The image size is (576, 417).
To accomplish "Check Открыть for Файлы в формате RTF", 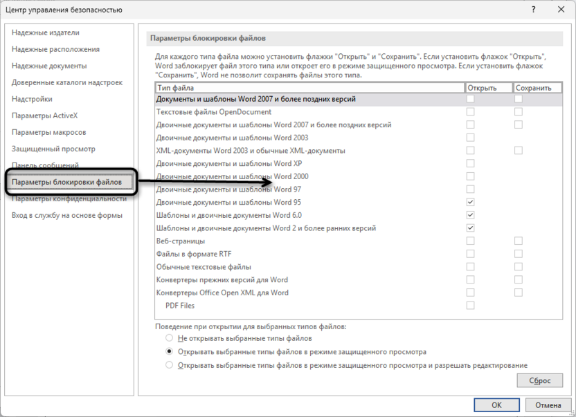I will [x=470, y=254].
